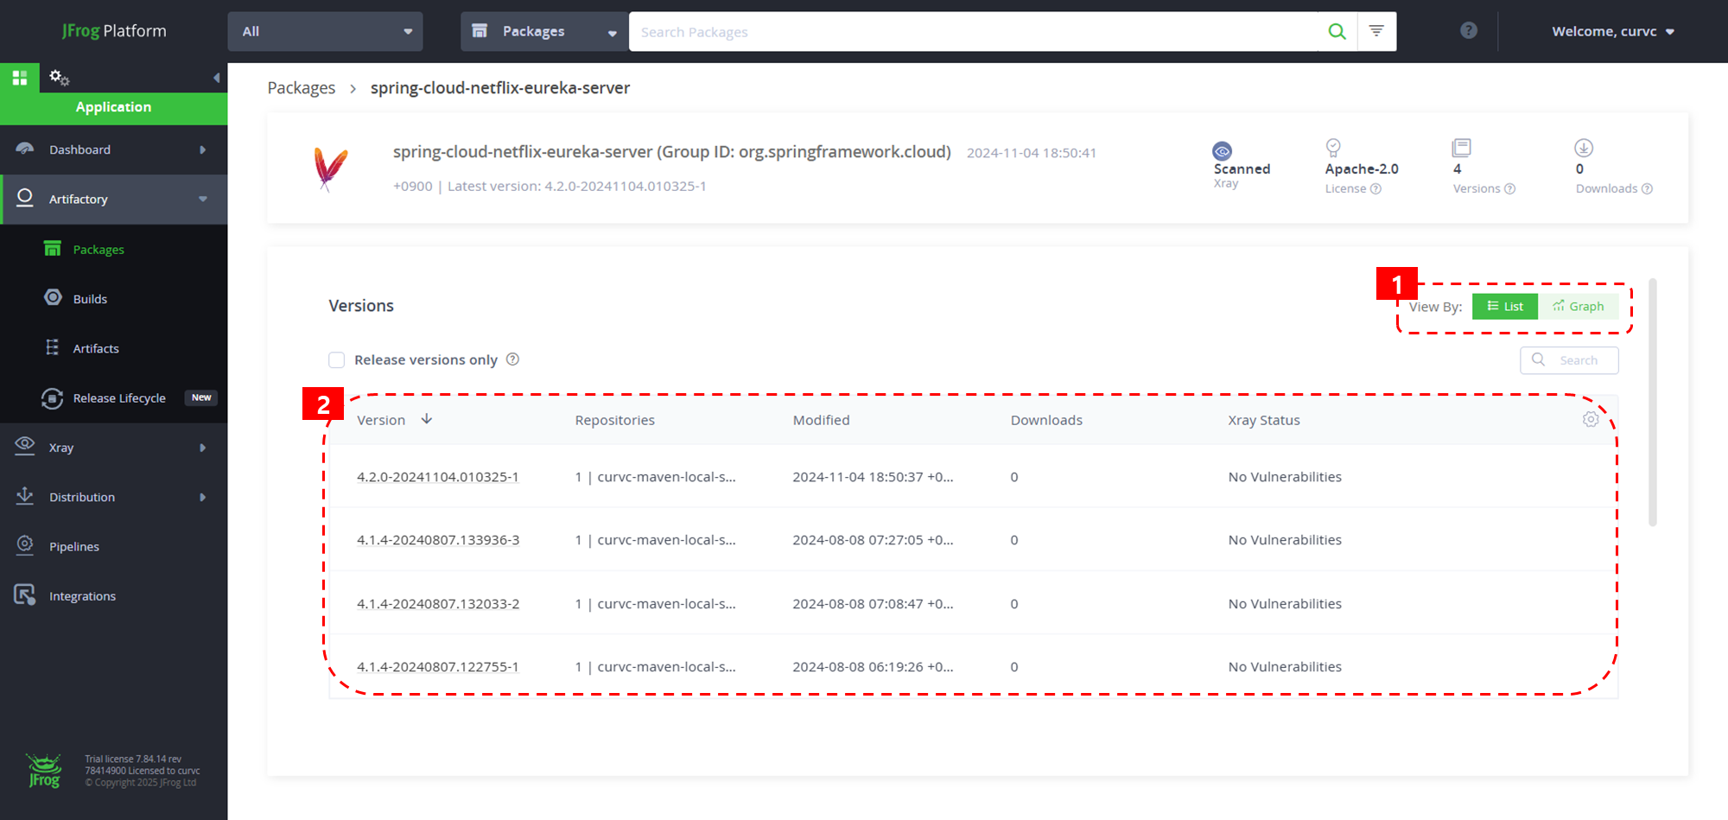Select Packages in the sidebar
Viewport: 1728px width, 820px height.
click(x=98, y=250)
